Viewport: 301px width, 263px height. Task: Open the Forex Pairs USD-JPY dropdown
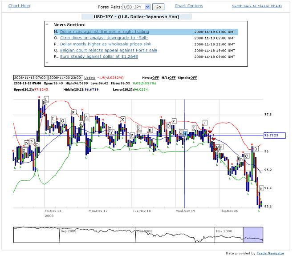[x=136, y=7]
